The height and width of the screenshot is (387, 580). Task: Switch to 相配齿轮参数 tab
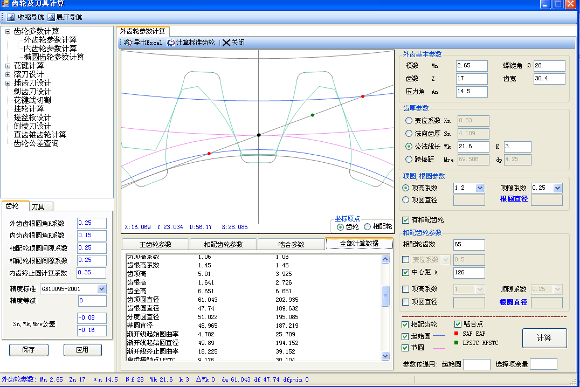pyautogui.click(x=223, y=245)
